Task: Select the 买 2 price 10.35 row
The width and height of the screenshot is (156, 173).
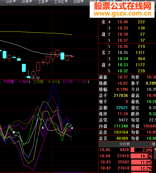Action: tap(127, 53)
